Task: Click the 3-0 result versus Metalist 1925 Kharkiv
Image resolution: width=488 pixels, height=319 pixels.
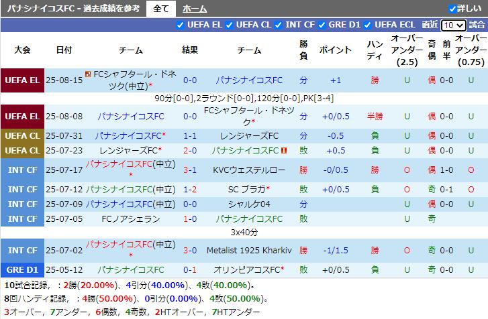Action: point(190,250)
